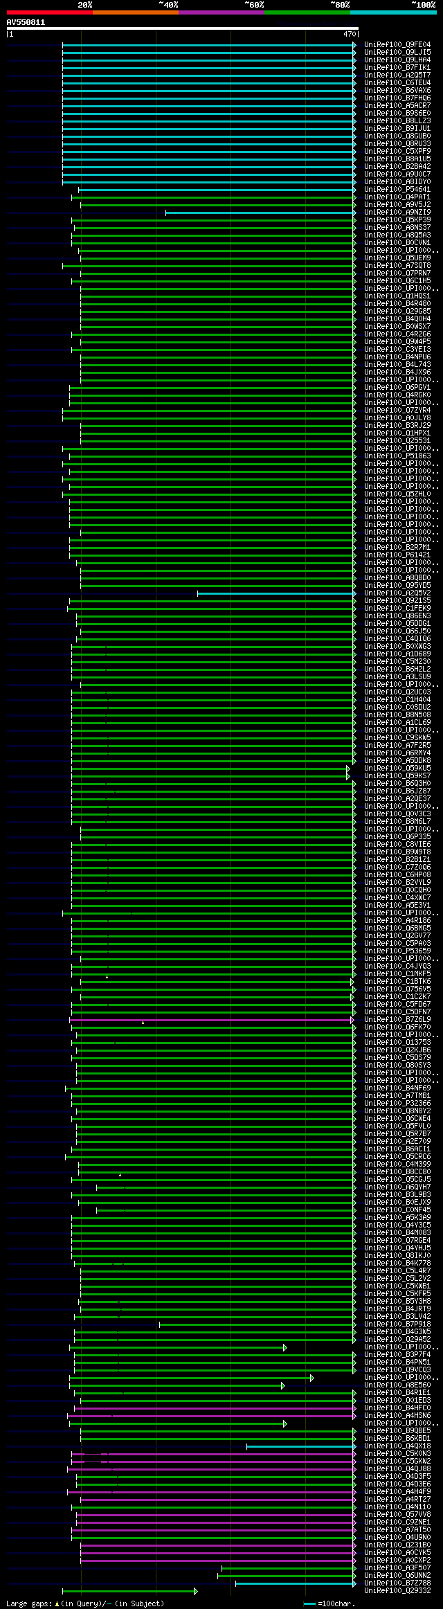Select the UniRef100_B7FIK1 label
Screen dimensions: 443x1609
tap(397, 68)
